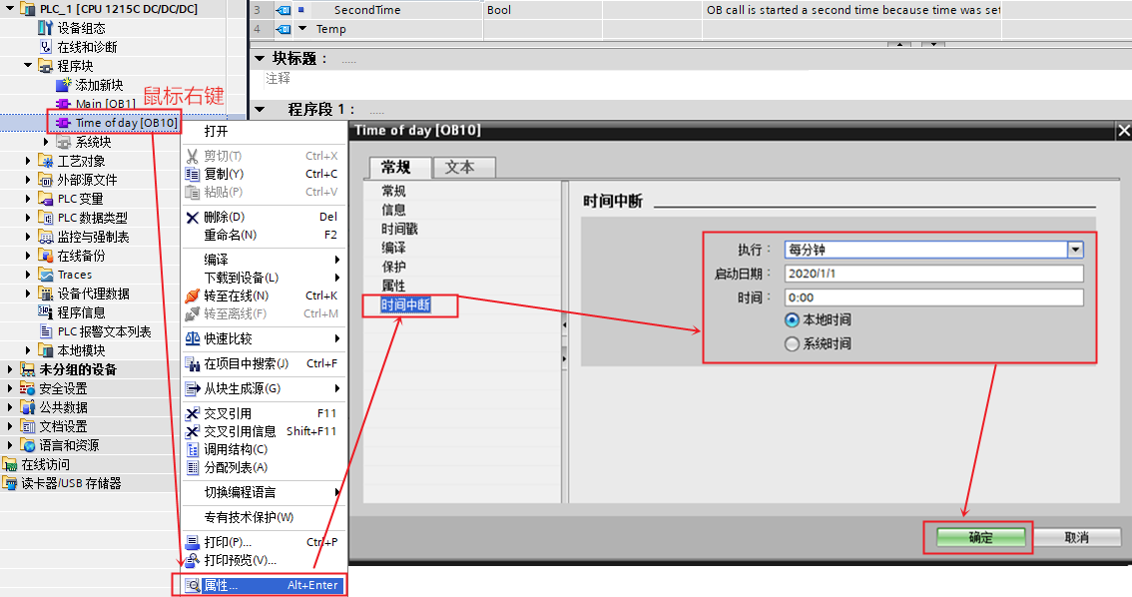Confirm with the 确定 button
This screenshot has width=1132, height=597.
pyautogui.click(x=980, y=538)
